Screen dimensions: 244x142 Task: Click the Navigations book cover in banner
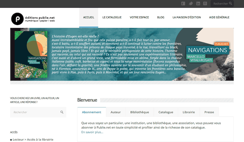tap(31, 54)
